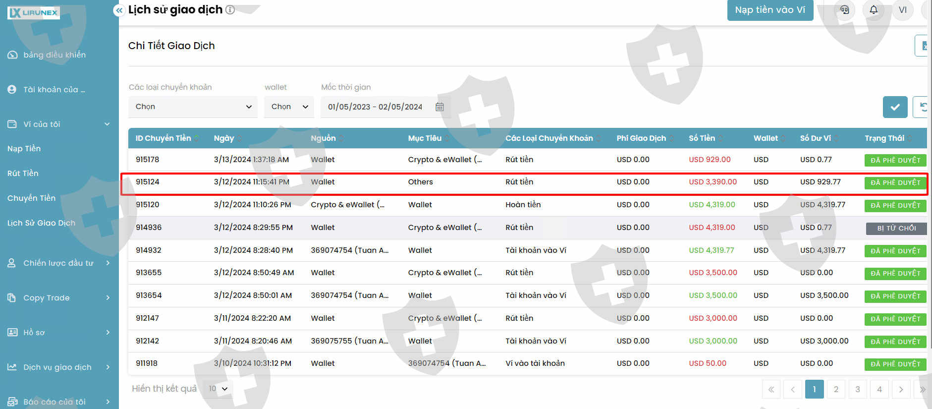Click transaction ID 912147
The width and height of the screenshot is (932, 409).
pos(147,318)
